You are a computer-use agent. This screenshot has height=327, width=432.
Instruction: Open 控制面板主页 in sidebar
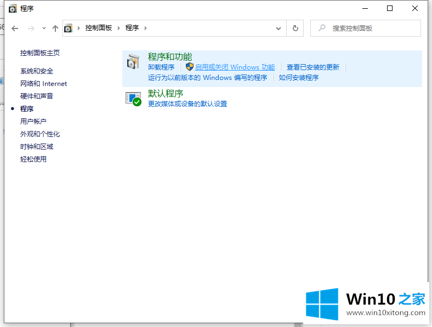pos(40,53)
